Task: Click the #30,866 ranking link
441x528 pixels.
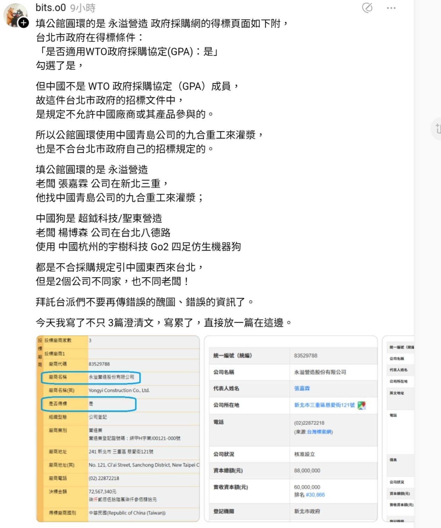Action: tap(315, 495)
